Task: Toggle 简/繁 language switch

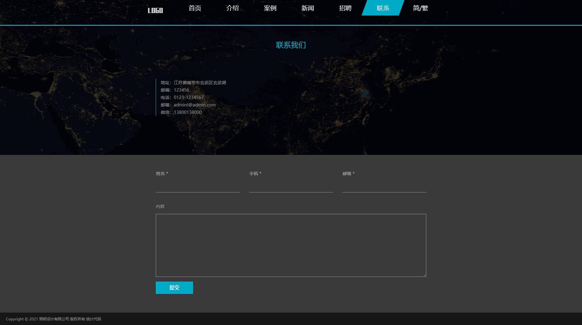Action: pyautogui.click(x=420, y=8)
